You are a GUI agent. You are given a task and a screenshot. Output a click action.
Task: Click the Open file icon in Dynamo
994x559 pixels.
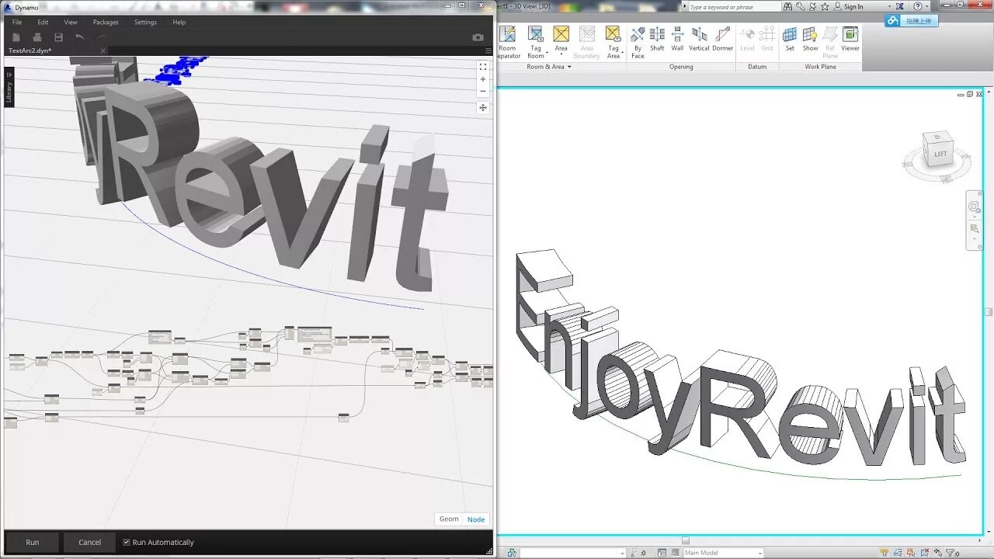tap(36, 37)
